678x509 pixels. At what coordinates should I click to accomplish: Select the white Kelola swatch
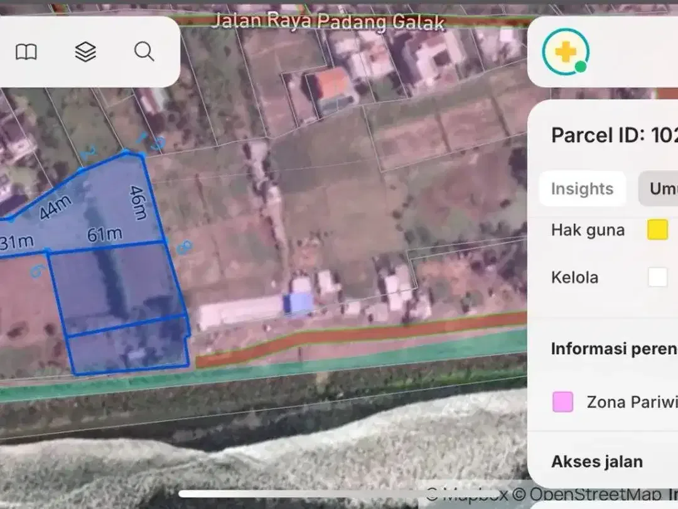[x=658, y=277]
